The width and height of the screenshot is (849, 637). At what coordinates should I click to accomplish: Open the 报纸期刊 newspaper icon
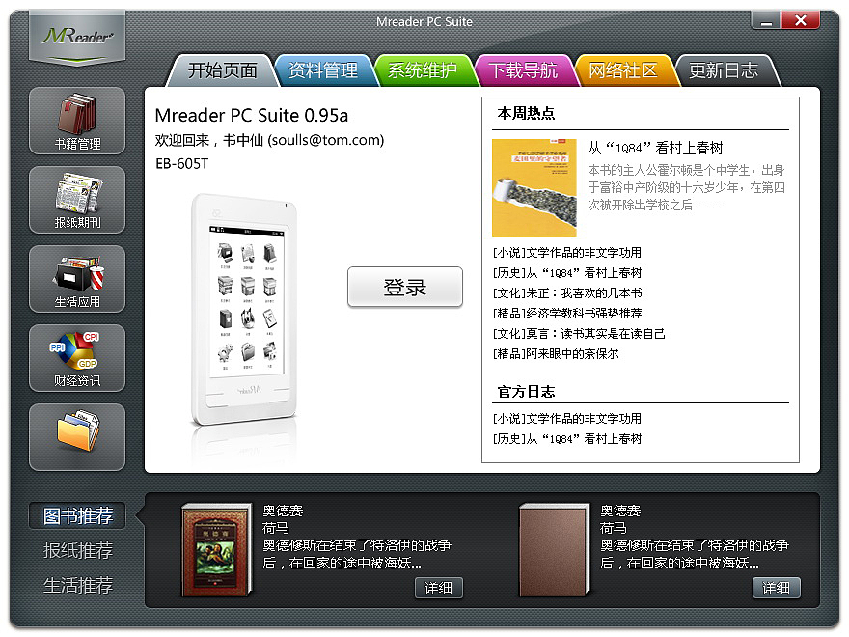tap(77, 200)
